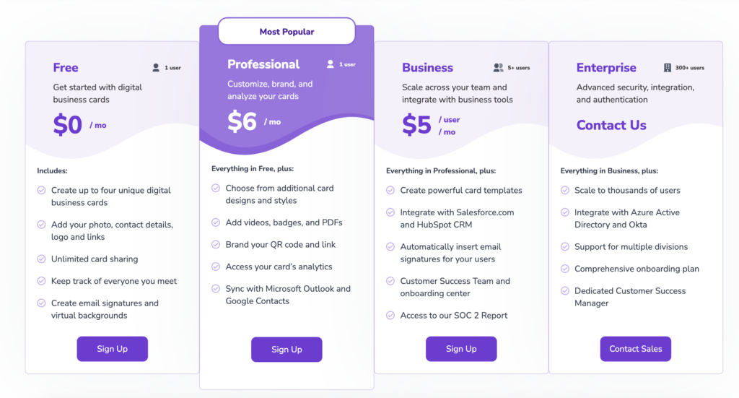Click checkmark next to Create powerful card templates
Image resolution: width=739 pixels, height=398 pixels.
(x=390, y=191)
